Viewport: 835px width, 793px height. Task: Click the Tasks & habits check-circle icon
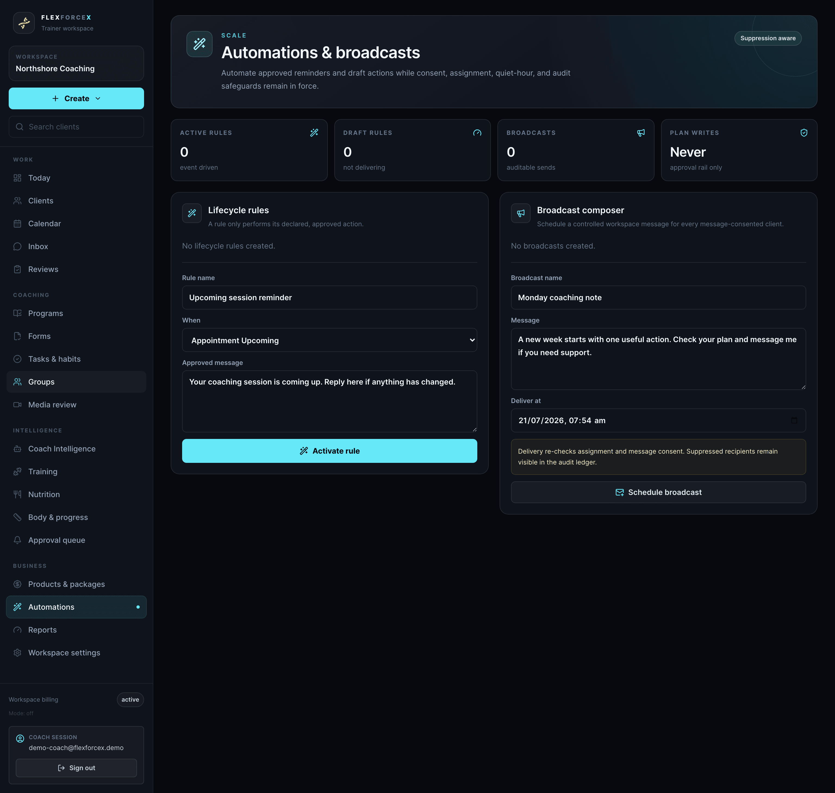[x=17, y=359]
